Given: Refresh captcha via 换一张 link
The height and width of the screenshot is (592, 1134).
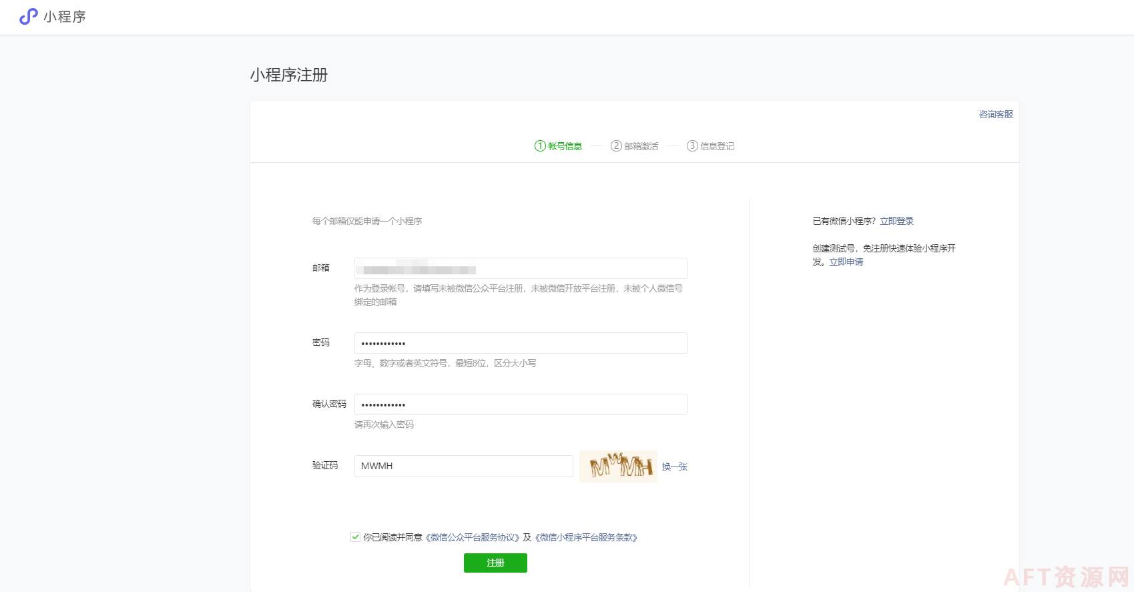Looking at the screenshot, I should tap(674, 467).
